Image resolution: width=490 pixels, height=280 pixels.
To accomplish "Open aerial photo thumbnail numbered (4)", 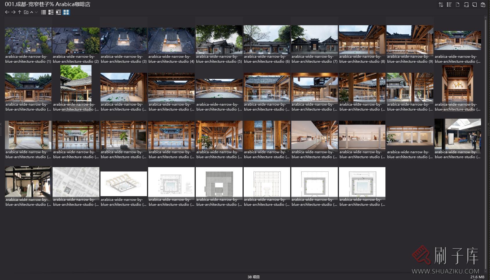I will pyautogui.click(x=171, y=41).
